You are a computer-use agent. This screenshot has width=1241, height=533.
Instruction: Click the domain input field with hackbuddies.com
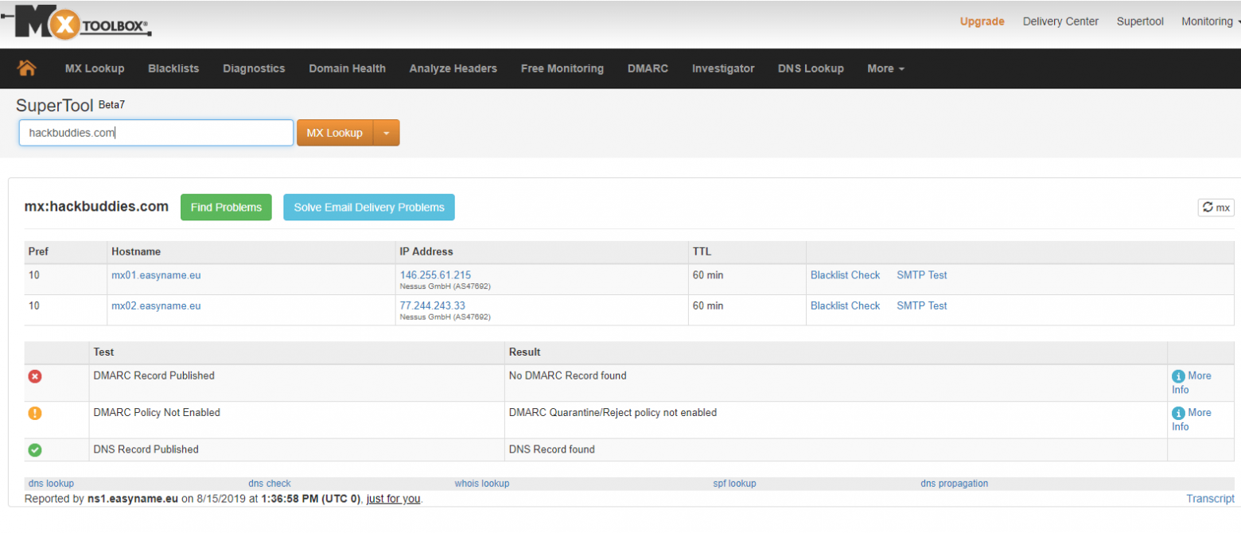click(156, 133)
